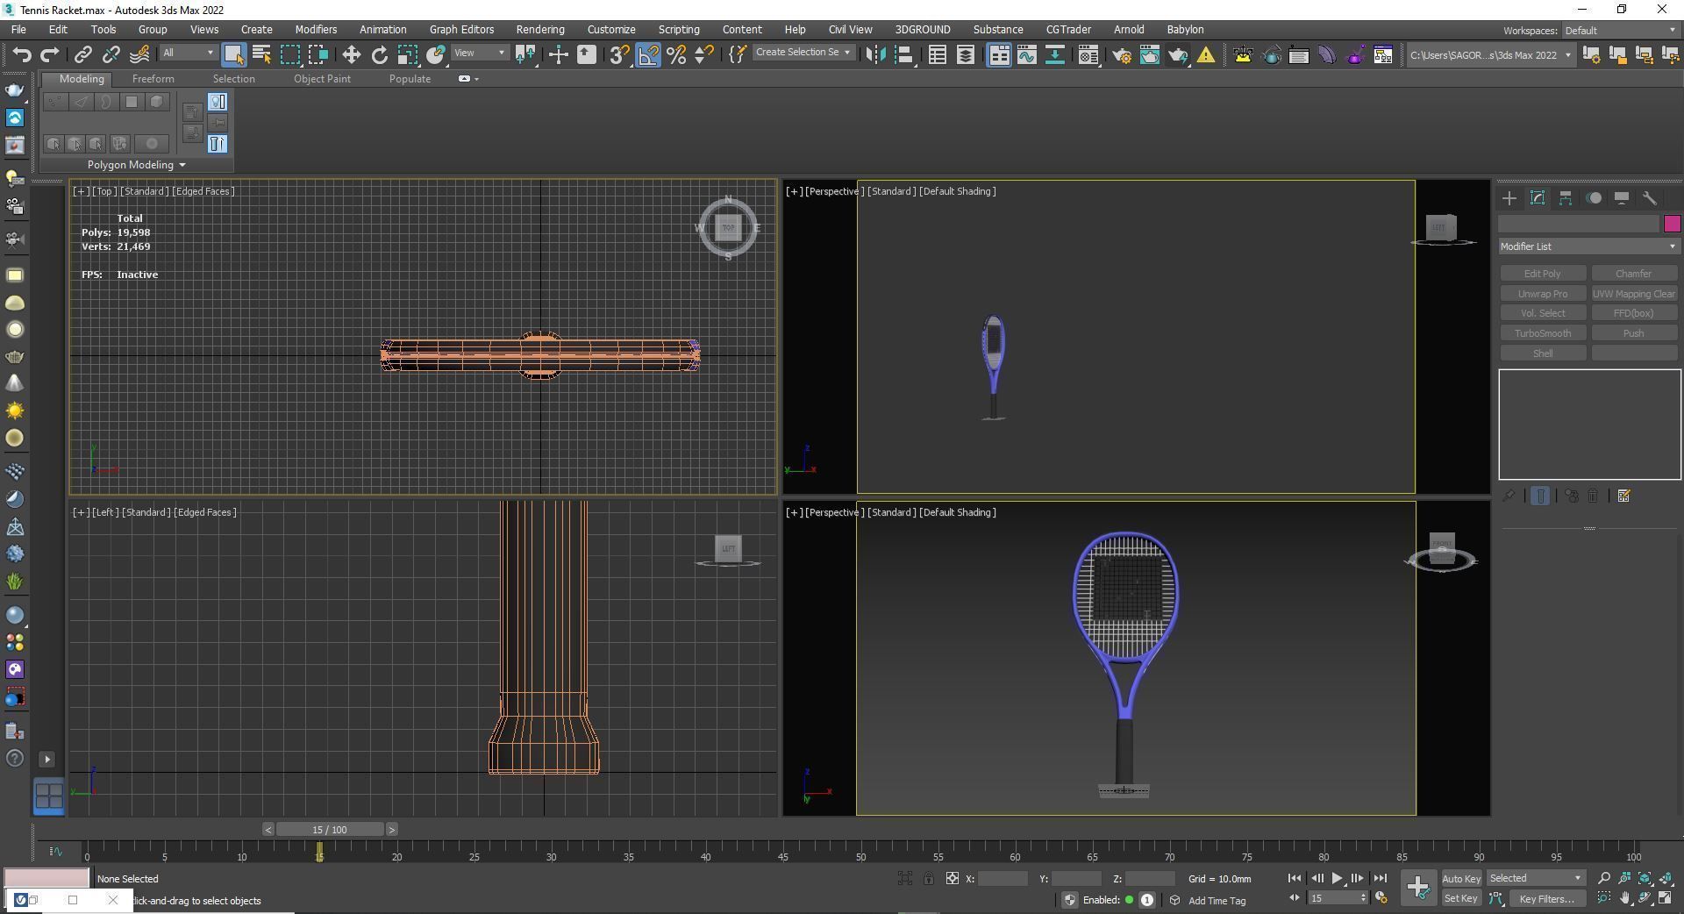Open the Utilities wrench panel tab

click(1650, 198)
